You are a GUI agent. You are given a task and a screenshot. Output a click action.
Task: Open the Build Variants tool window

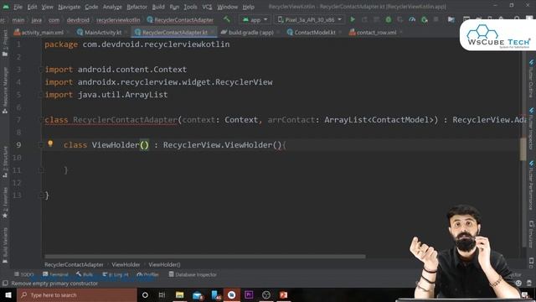5,246
